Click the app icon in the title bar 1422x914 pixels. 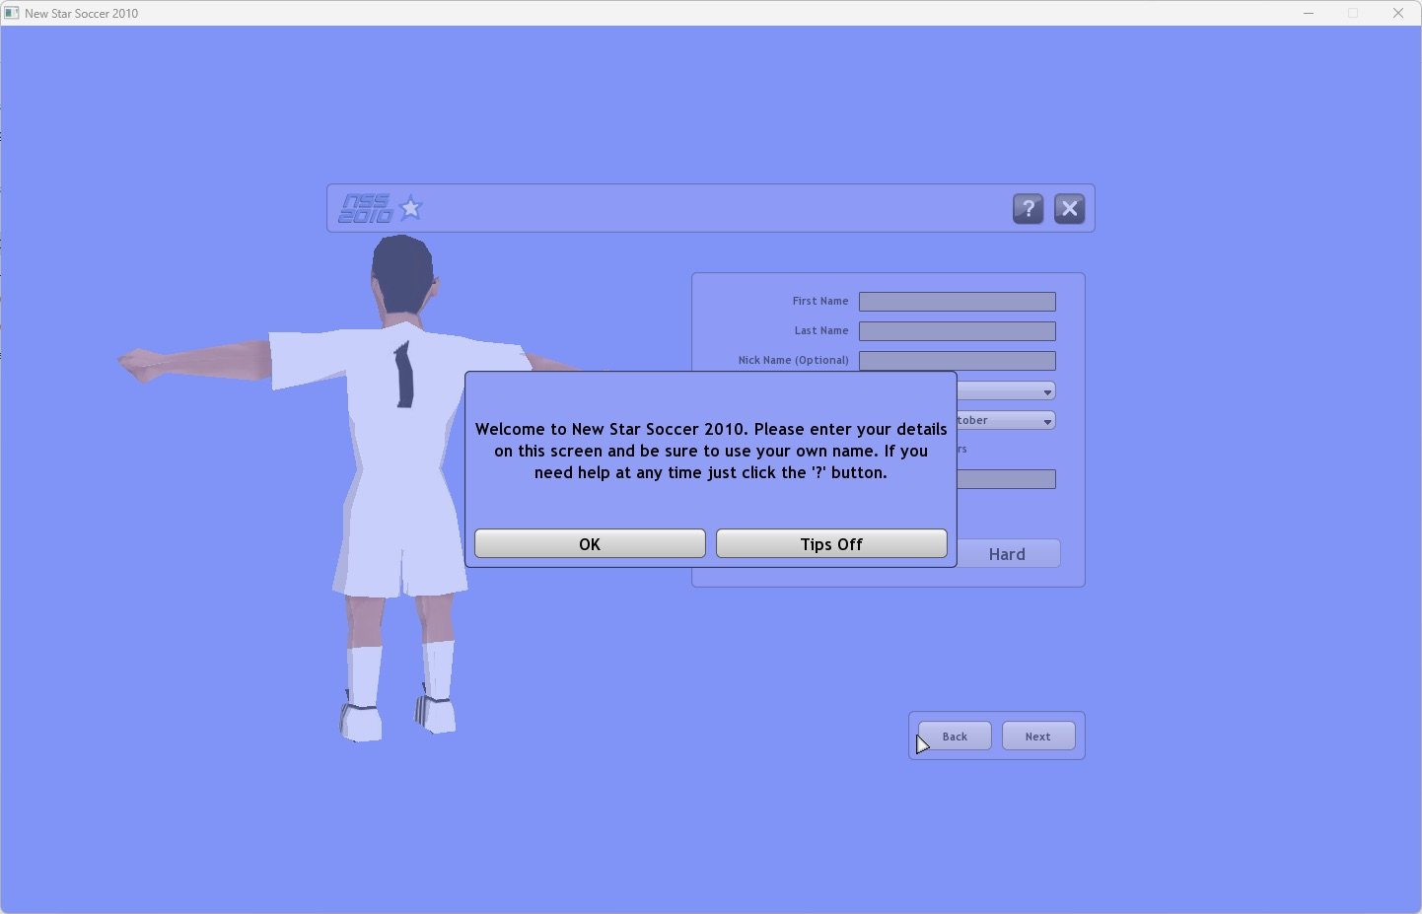tap(12, 13)
